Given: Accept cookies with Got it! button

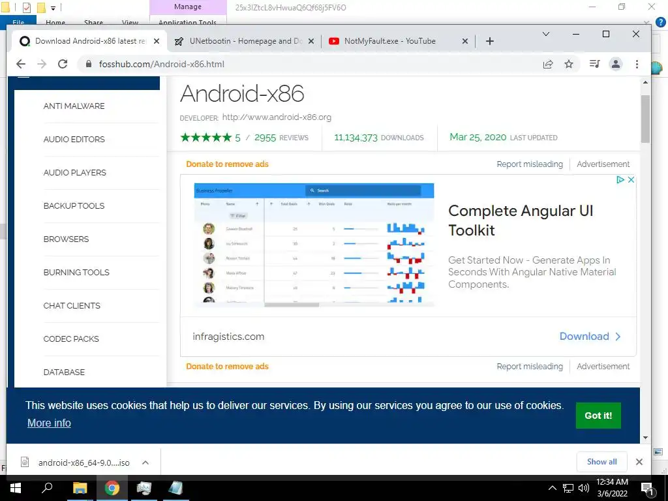Looking at the screenshot, I should click(x=598, y=416).
